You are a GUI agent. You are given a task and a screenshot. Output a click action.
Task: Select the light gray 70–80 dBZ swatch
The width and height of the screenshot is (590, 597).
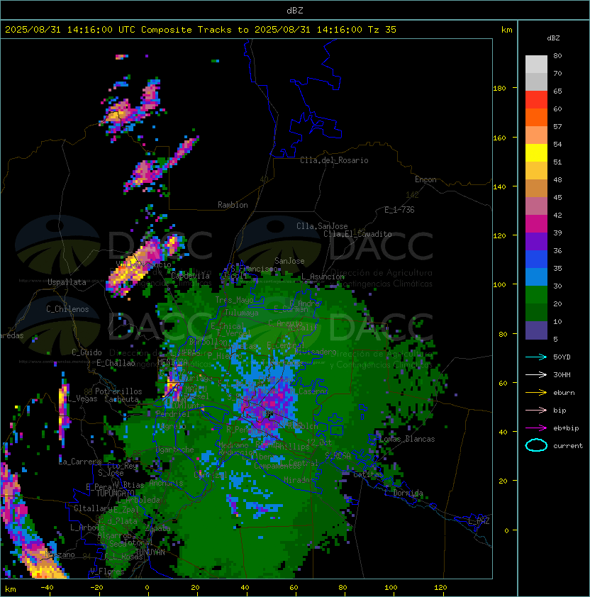(536, 64)
